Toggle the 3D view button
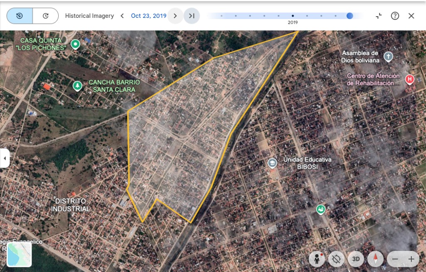Viewport: 426px width, 272px height. pos(356,259)
